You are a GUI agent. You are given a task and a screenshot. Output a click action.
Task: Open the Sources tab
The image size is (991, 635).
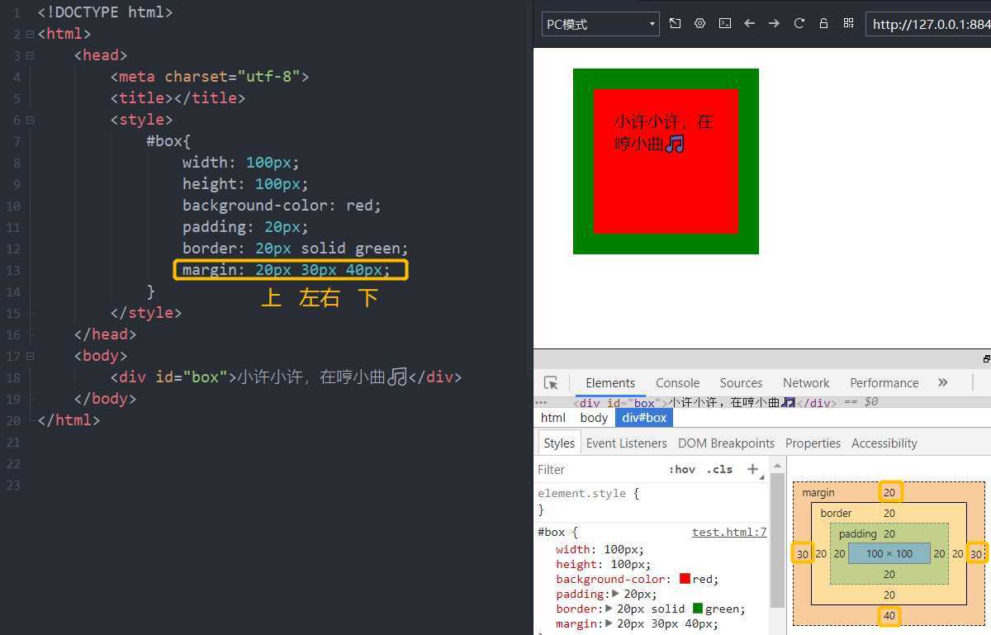[741, 383]
